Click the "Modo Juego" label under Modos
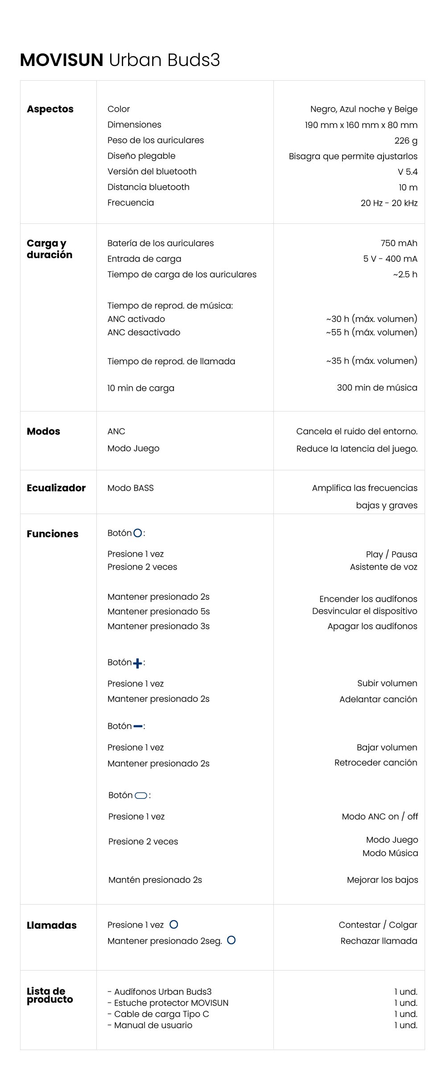 pos(133,449)
